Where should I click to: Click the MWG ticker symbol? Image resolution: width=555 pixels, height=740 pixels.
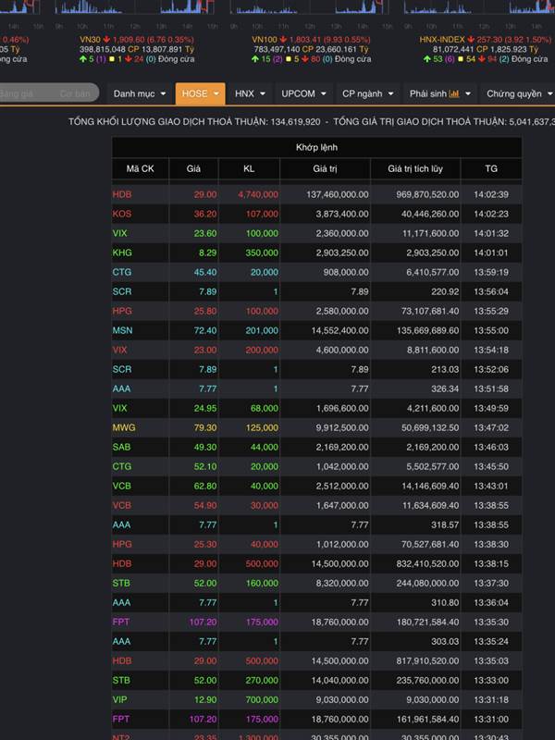pyautogui.click(x=124, y=427)
